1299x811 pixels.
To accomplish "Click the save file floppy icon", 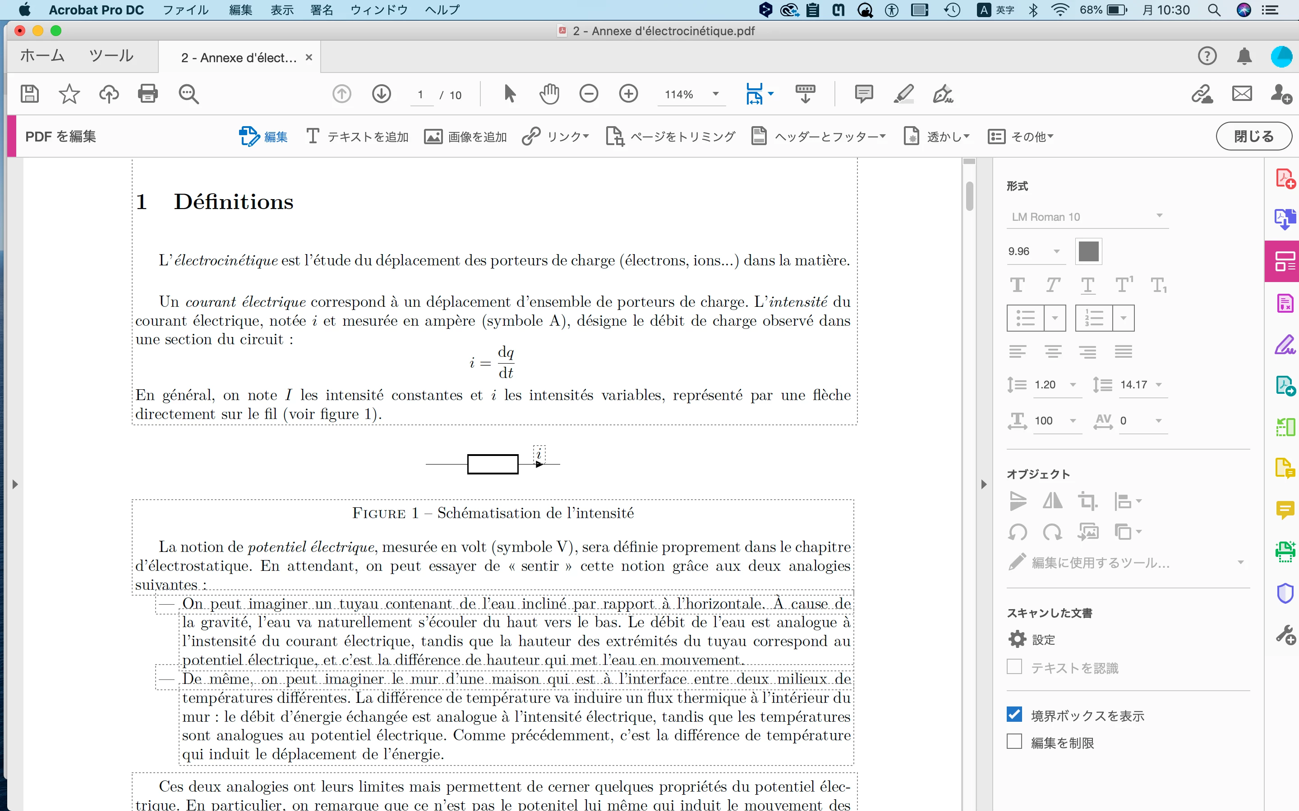I will (29, 94).
